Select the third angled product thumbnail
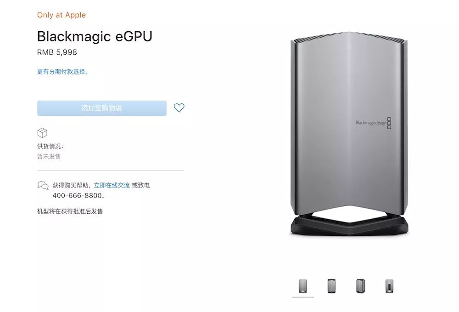Screen dimensions: 459x312 click(x=360, y=286)
